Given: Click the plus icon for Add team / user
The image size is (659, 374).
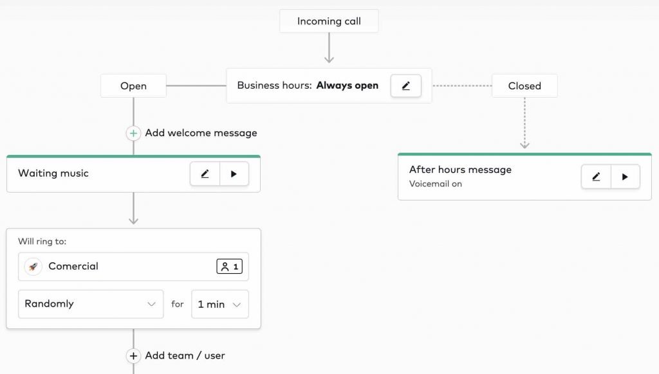Looking at the screenshot, I should point(133,355).
